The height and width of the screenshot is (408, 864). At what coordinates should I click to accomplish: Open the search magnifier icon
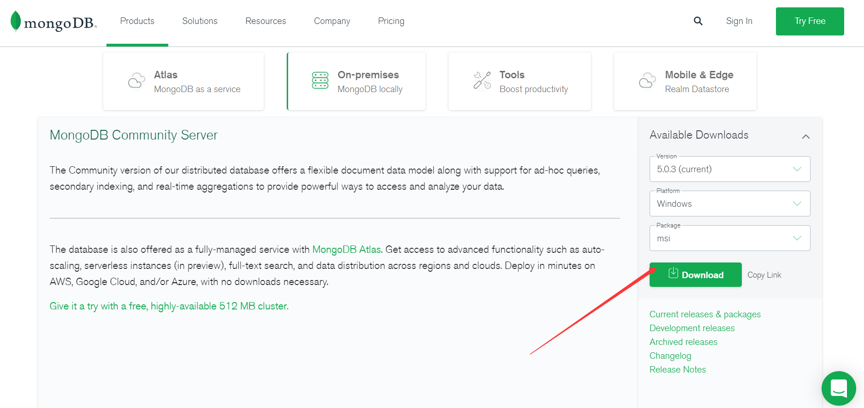(698, 21)
